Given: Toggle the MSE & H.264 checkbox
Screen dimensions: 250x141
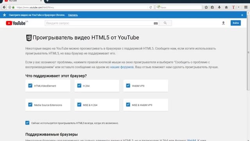Looking at the screenshot, I should coord(79,105).
